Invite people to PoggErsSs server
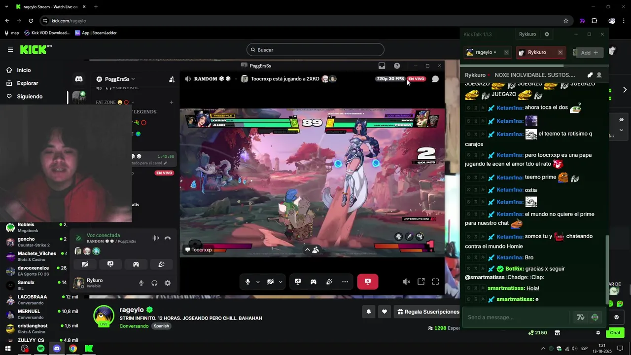The width and height of the screenshot is (631, 355). coord(172,79)
